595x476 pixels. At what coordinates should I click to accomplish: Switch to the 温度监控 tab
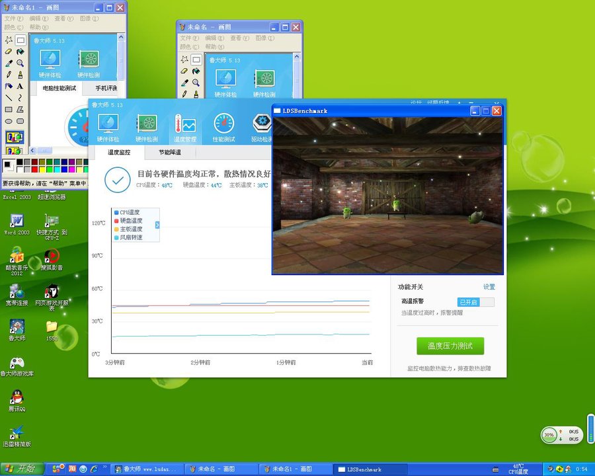point(119,152)
